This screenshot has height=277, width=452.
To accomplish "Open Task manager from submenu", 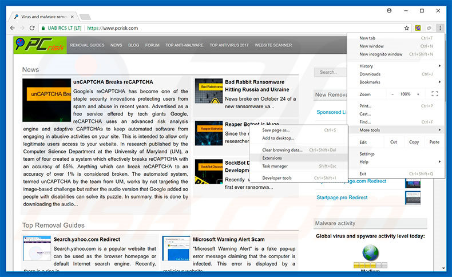I will 299,166.
